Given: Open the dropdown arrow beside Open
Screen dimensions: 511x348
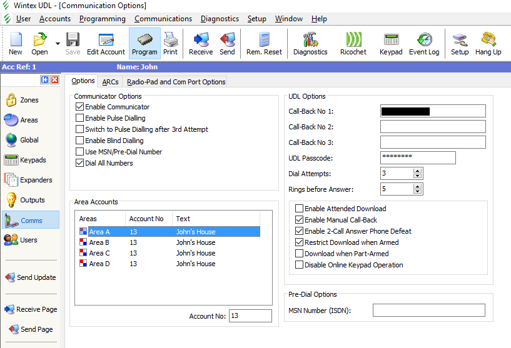Looking at the screenshot, I should [58, 44].
